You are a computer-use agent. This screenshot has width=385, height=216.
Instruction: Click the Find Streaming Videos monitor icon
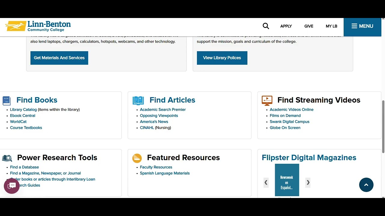coord(267,100)
